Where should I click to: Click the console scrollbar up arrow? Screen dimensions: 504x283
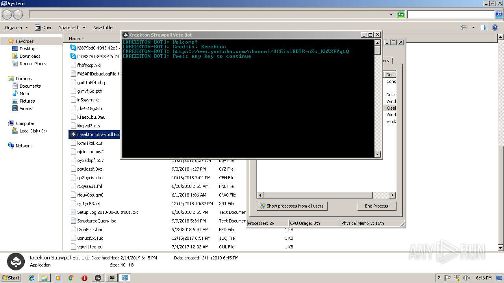[377, 42]
